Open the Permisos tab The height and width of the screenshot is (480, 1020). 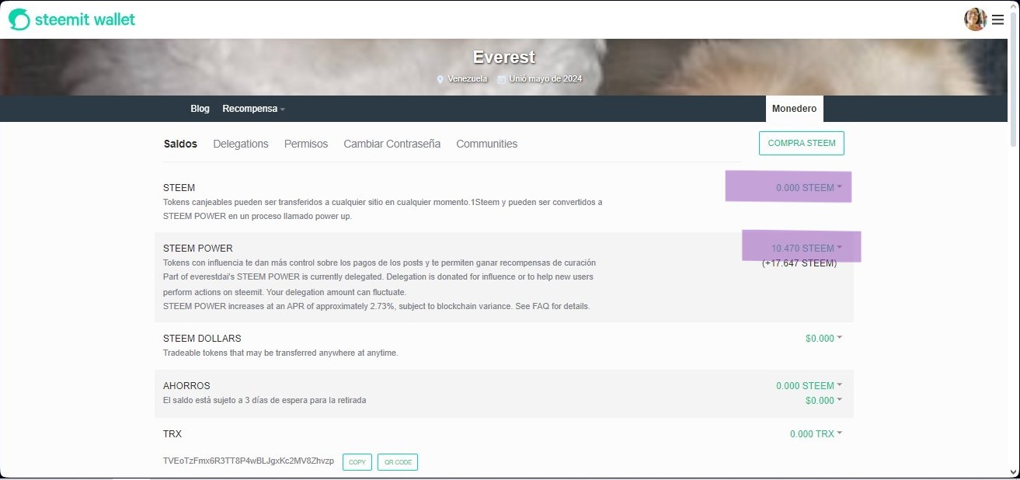coord(306,144)
